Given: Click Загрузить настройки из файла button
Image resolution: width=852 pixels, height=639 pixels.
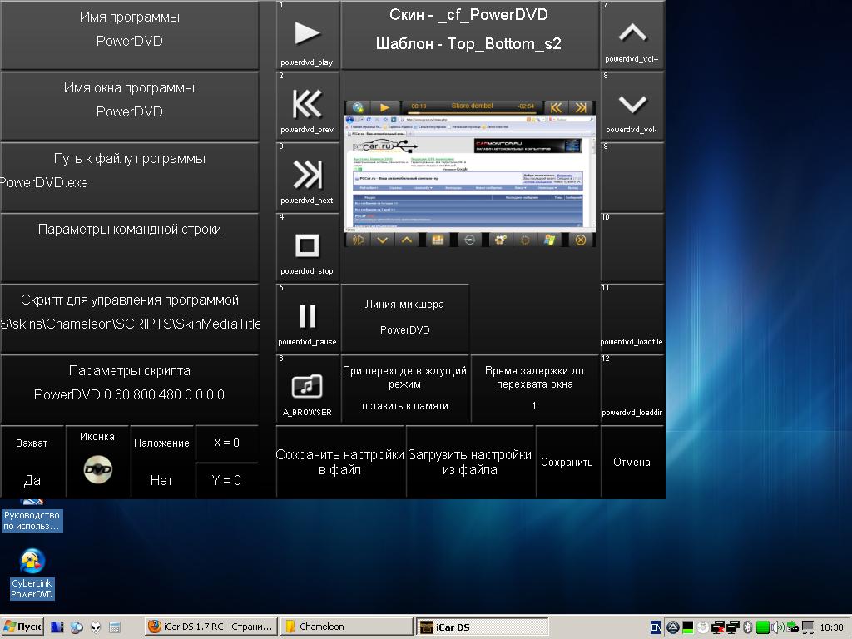Looking at the screenshot, I should point(470,462).
